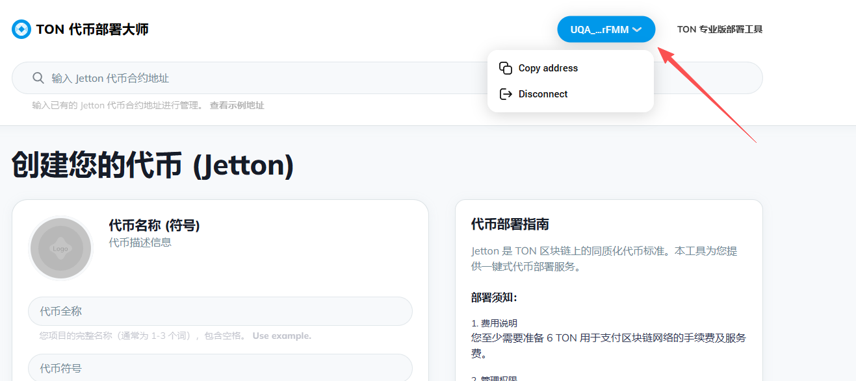Click the copy icon beside Copy address
856x381 pixels.
(x=506, y=68)
